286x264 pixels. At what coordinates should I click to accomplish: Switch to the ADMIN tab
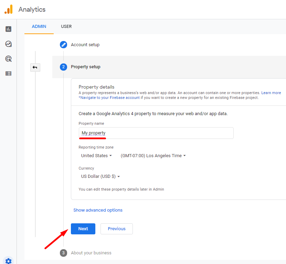(39, 27)
